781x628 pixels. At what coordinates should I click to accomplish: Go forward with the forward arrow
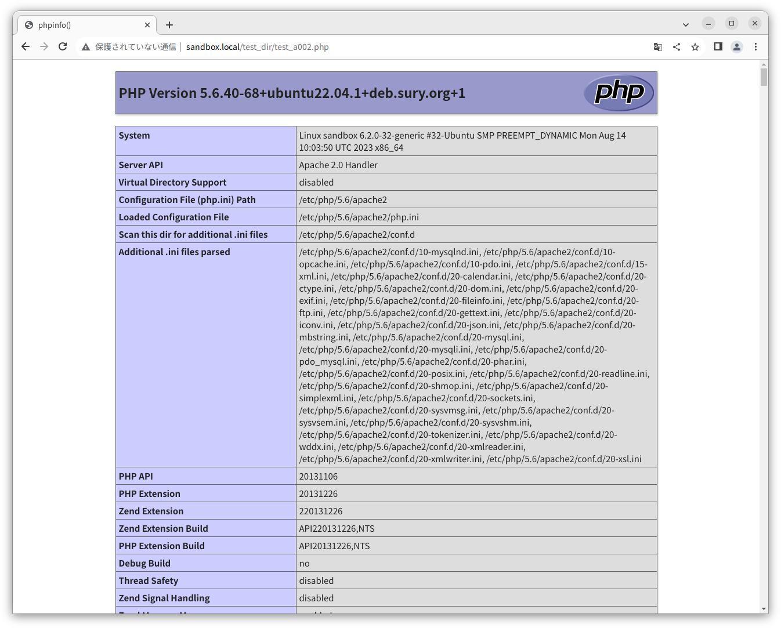[x=44, y=47]
